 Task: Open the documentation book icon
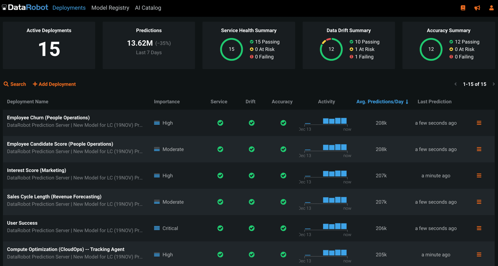pos(463,8)
